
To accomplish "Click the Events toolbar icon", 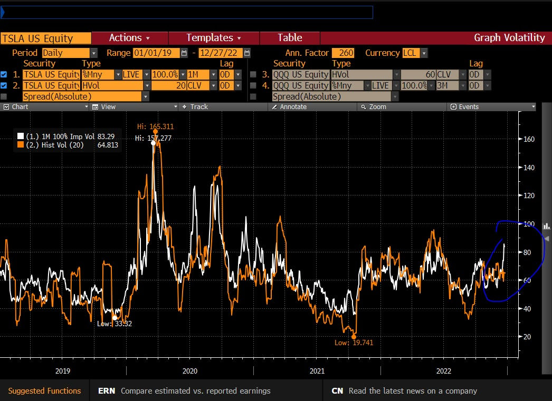I will (453, 107).
